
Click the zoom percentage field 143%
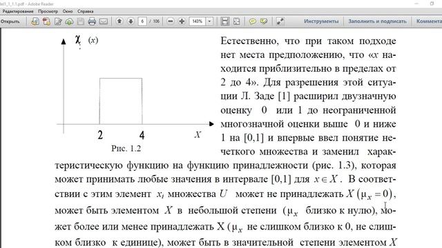pos(198,21)
